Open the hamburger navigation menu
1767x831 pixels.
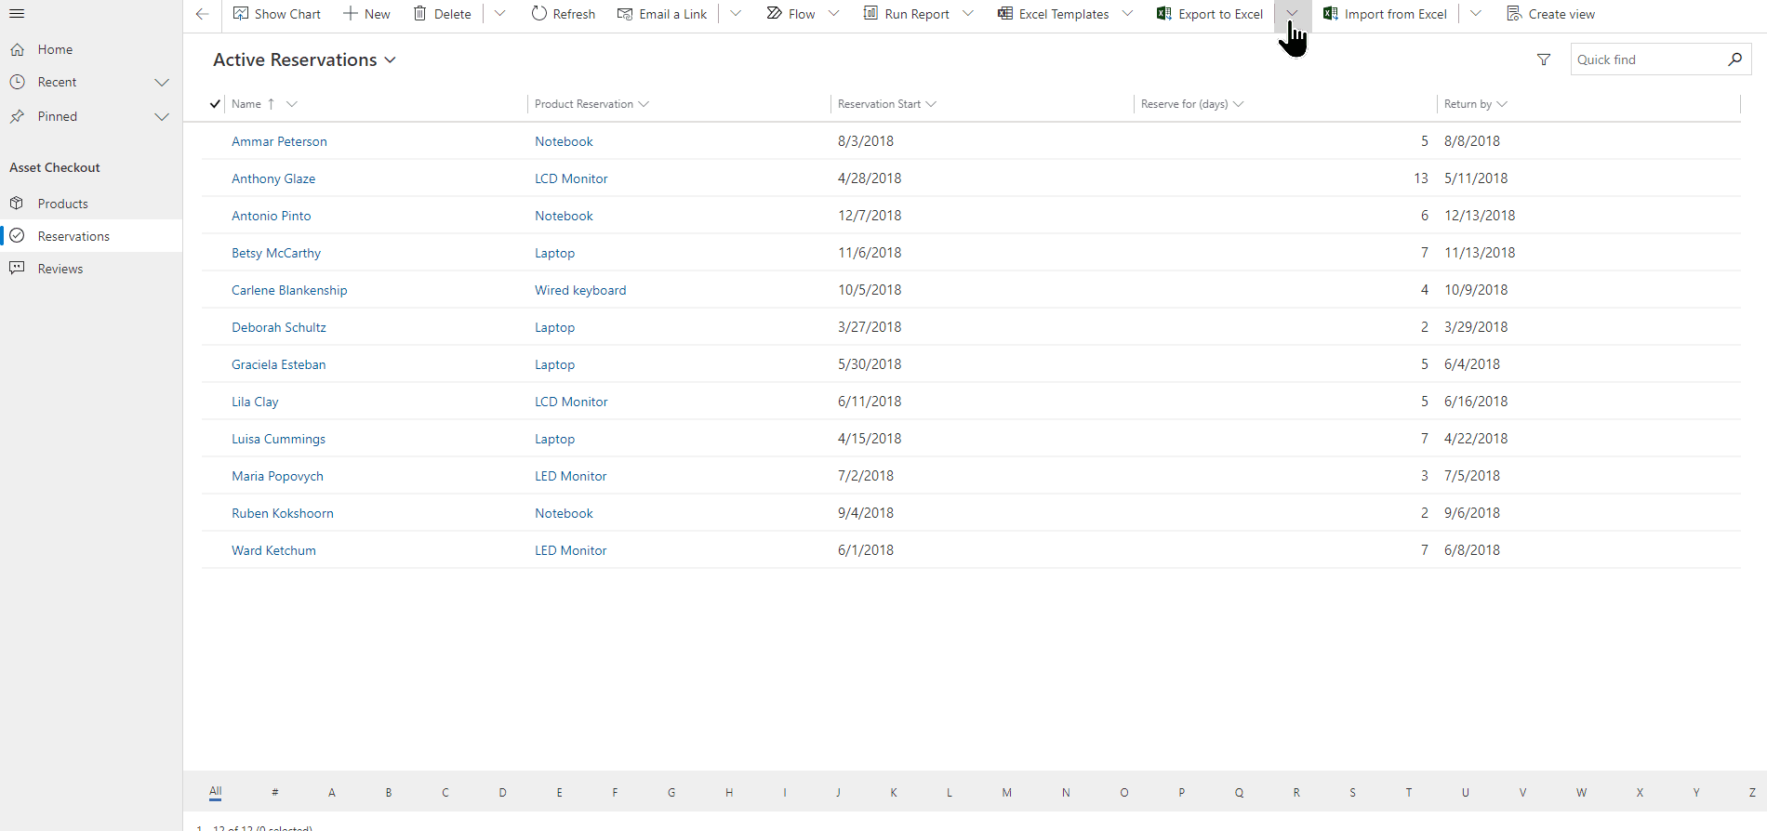pyautogui.click(x=17, y=14)
